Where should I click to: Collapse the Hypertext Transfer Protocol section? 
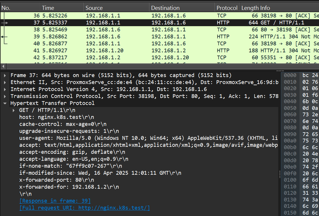tap(5, 103)
